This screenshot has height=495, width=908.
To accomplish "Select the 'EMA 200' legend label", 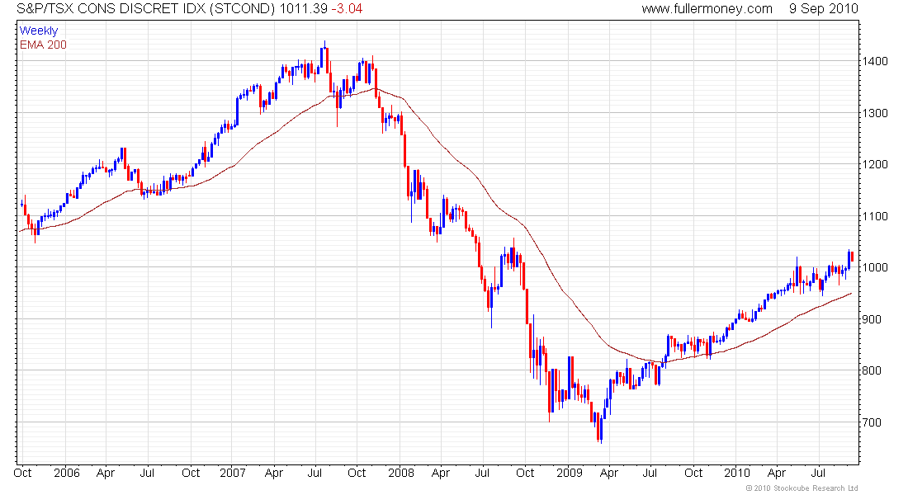I will 43,45.
